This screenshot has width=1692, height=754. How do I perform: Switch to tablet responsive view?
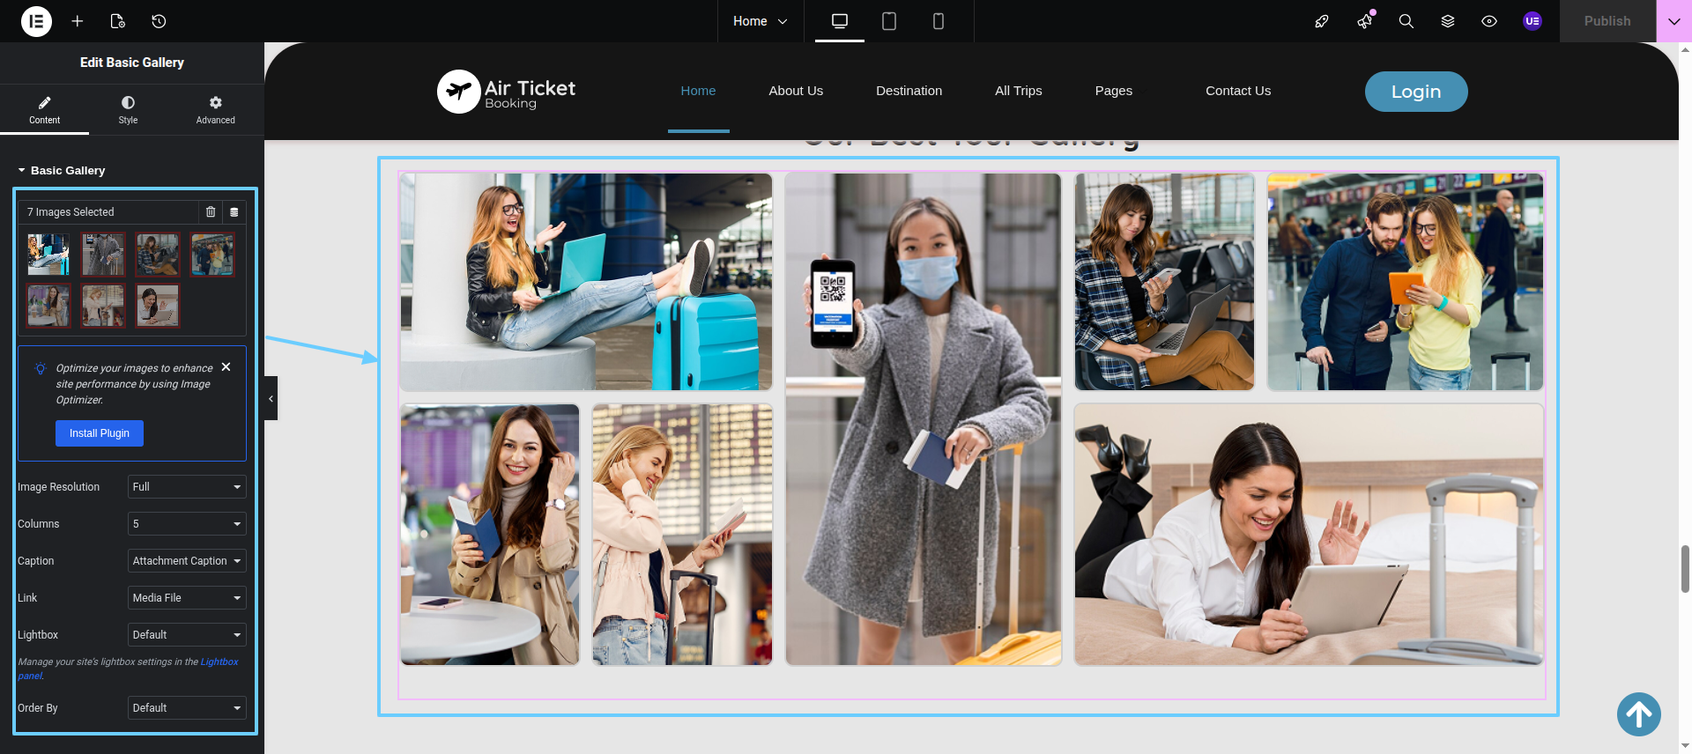(x=889, y=21)
